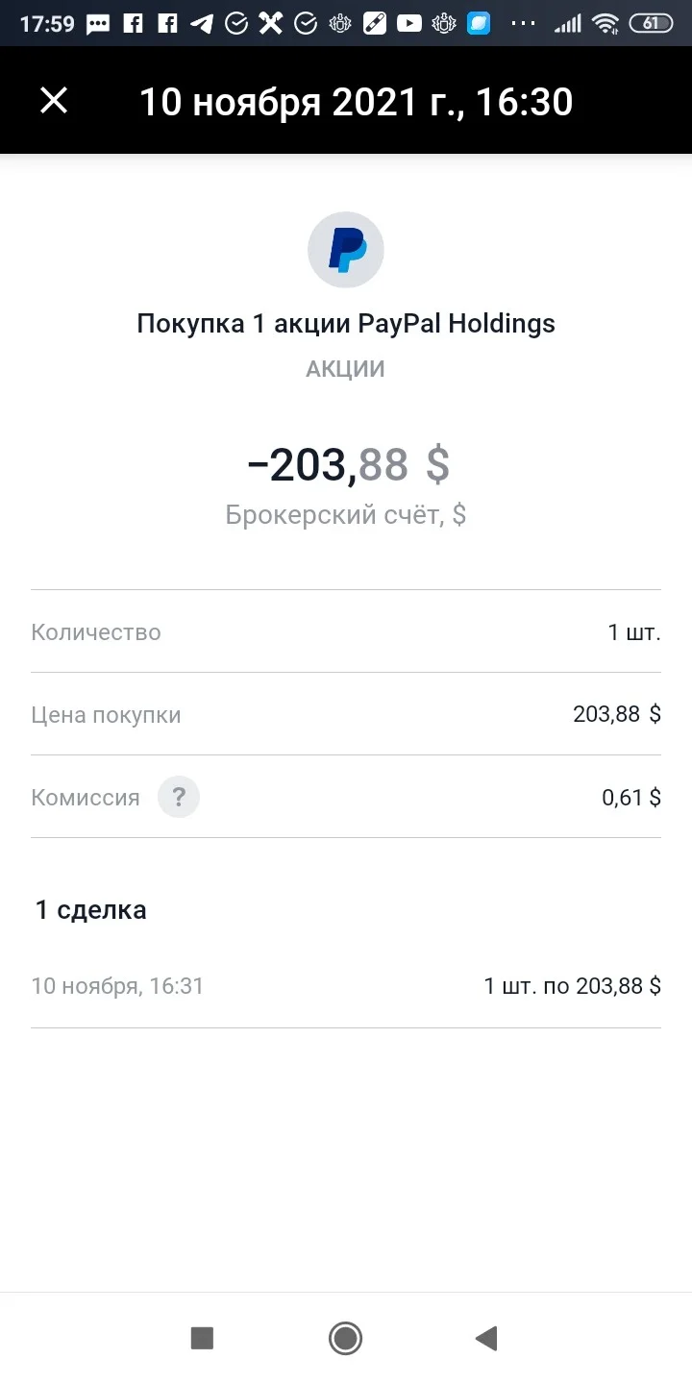Tap the Брокерский счёт, $ account label

tap(346, 515)
